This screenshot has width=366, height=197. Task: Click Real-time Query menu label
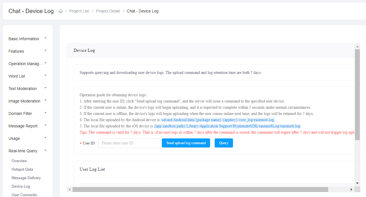tap(23, 151)
